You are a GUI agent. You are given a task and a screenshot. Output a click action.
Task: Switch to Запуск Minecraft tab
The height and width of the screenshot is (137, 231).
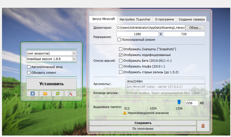click(103, 19)
